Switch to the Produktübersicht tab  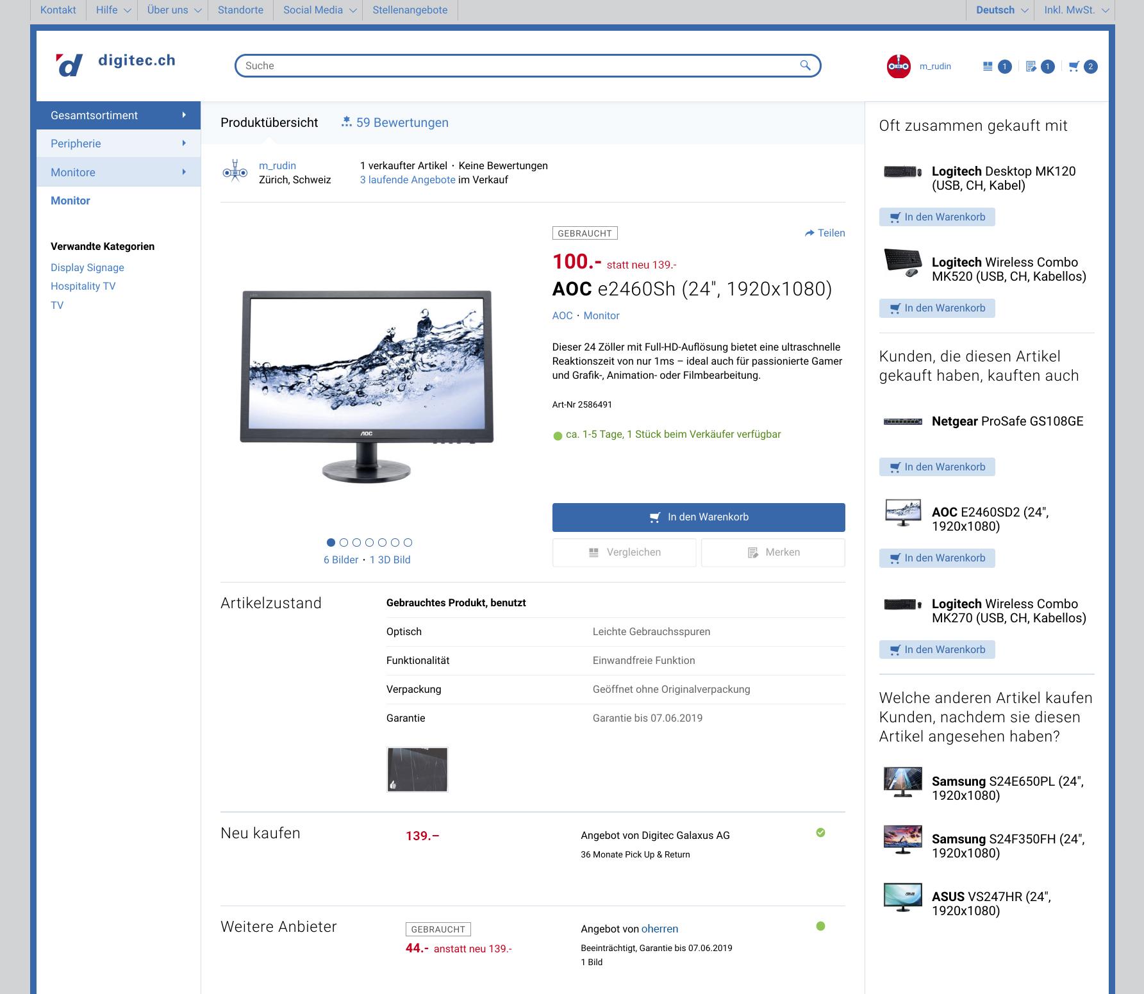coord(269,122)
